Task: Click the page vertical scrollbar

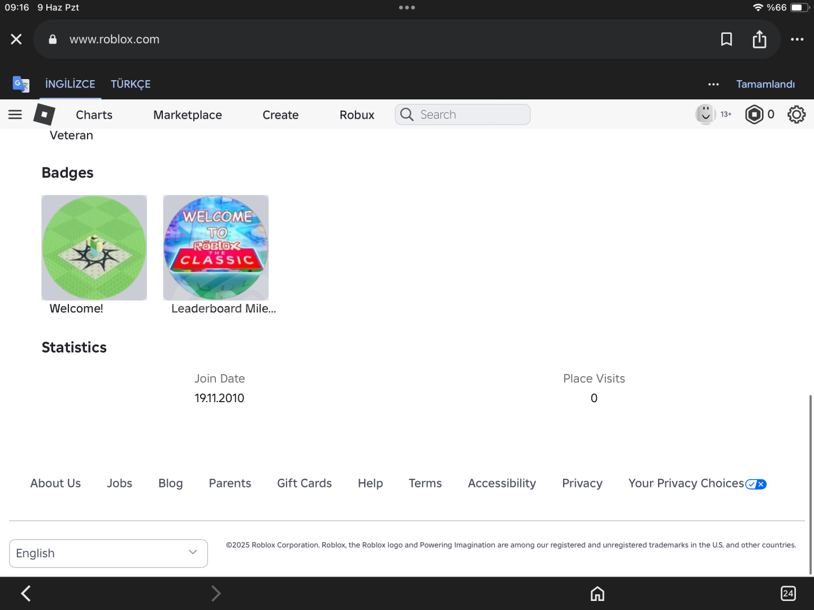Action: [811, 485]
